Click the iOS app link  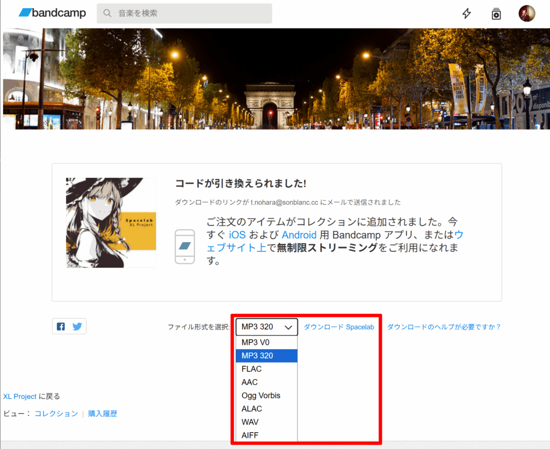coord(237,235)
